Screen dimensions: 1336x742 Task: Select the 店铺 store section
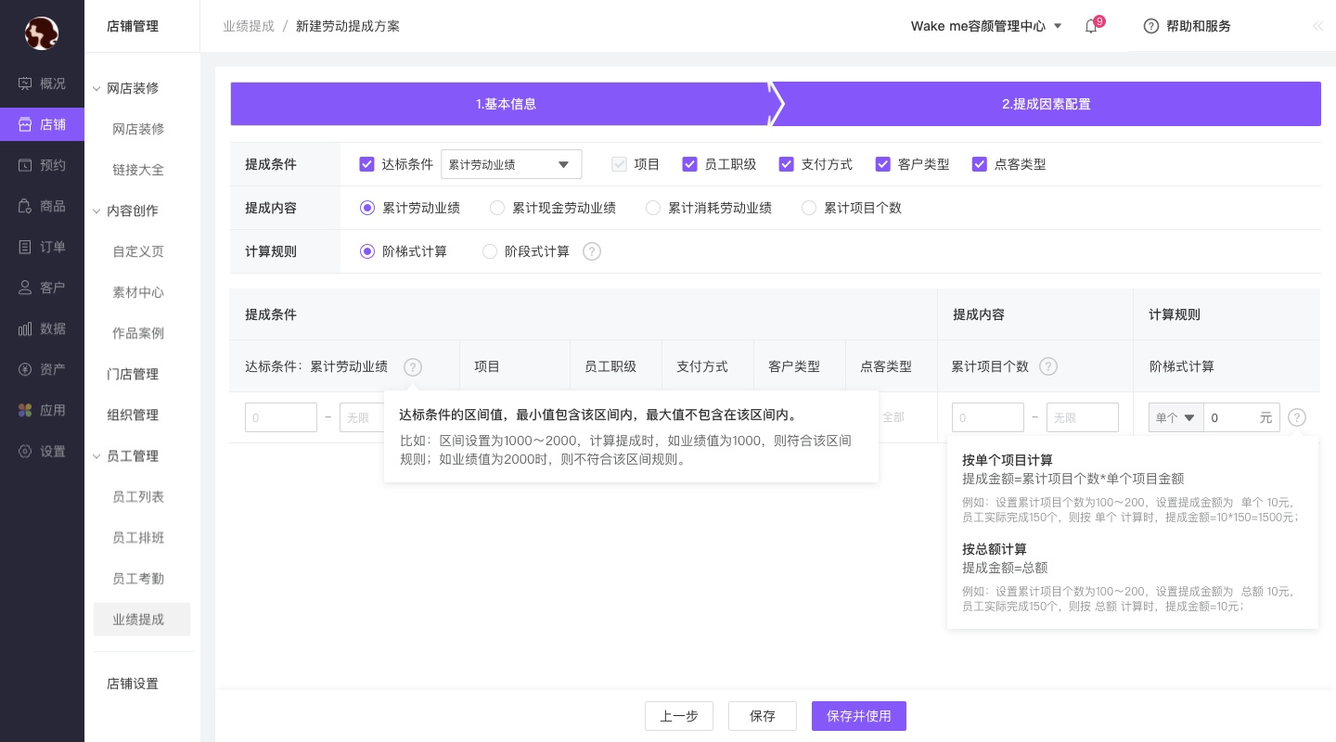[x=42, y=124]
